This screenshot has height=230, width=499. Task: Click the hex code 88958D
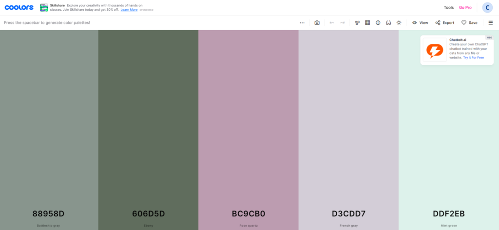(48, 214)
